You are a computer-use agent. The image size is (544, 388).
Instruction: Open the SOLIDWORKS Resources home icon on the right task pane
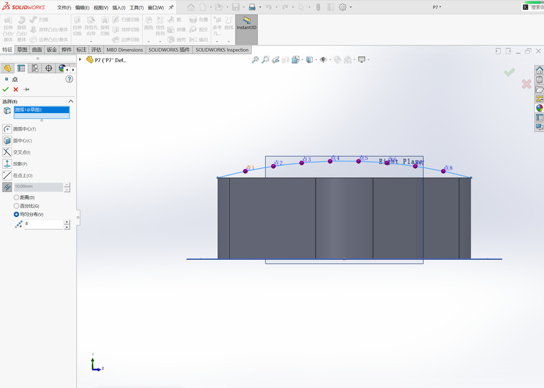pos(539,70)
